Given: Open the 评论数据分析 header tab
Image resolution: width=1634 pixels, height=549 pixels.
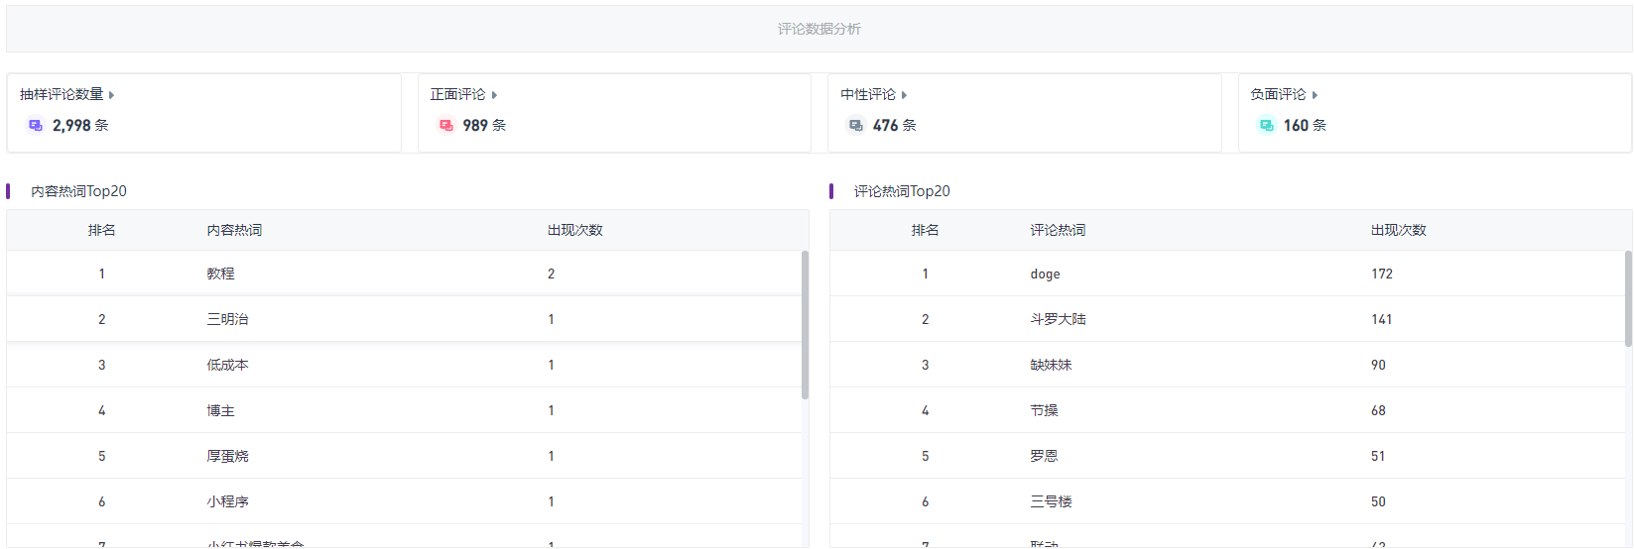Looking at the screenshot, I should 818,29.
